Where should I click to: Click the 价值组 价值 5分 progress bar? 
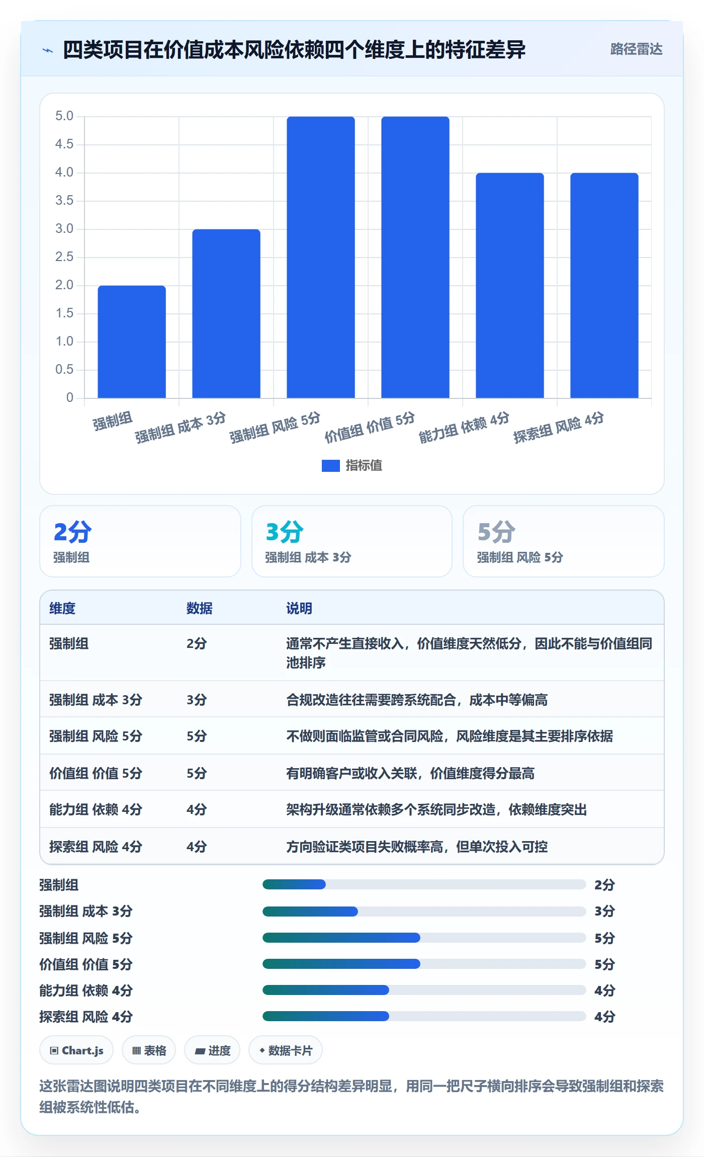click(x=424, y=964)
